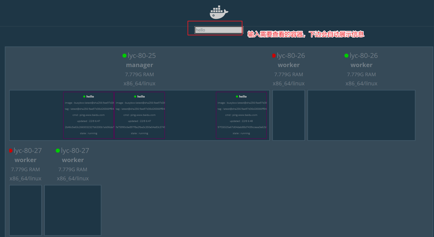Open the hello task card updated 22/8 6:48
This screenshot has width=434, height=237.
pyautogui.click(x=241, y=115)
